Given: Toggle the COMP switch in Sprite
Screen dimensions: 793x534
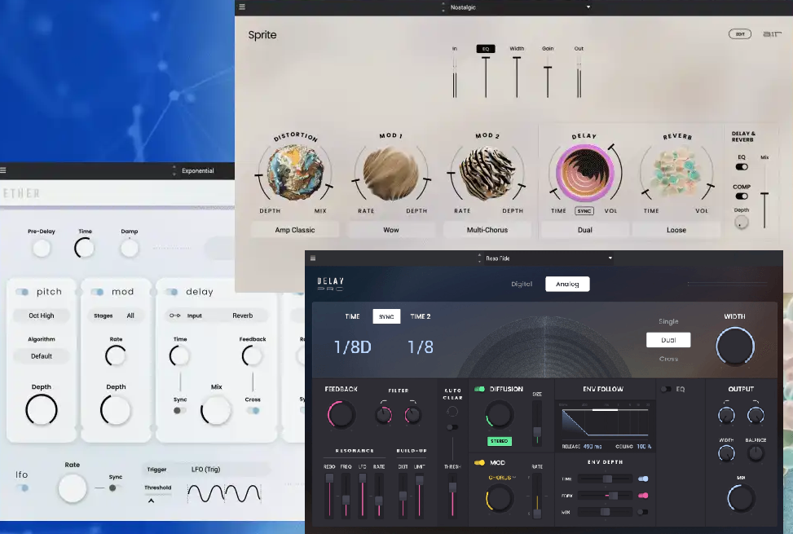Looking at the screenshot, I should [x=742, y=196].
